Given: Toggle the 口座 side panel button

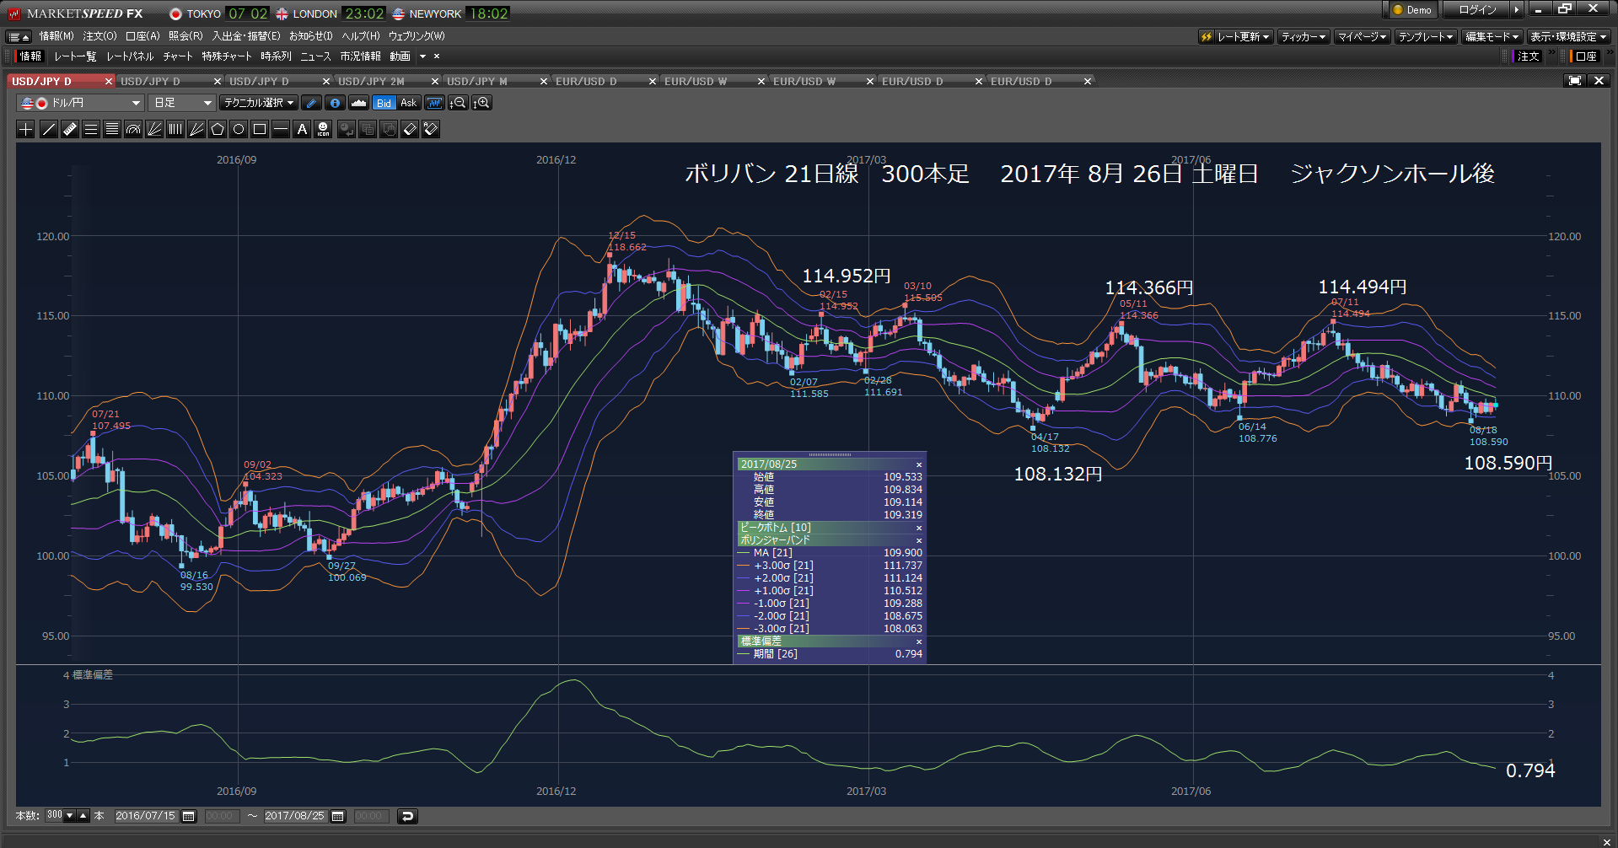Looking at the screenshot, I should 1585,56.
